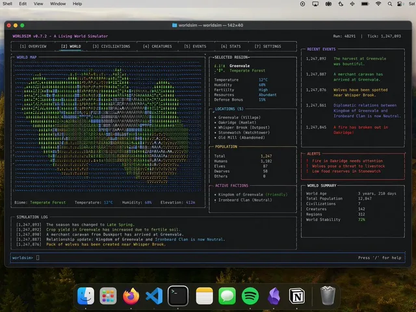
Task: Click the ASCII world map area
Action: click(108, 127)
